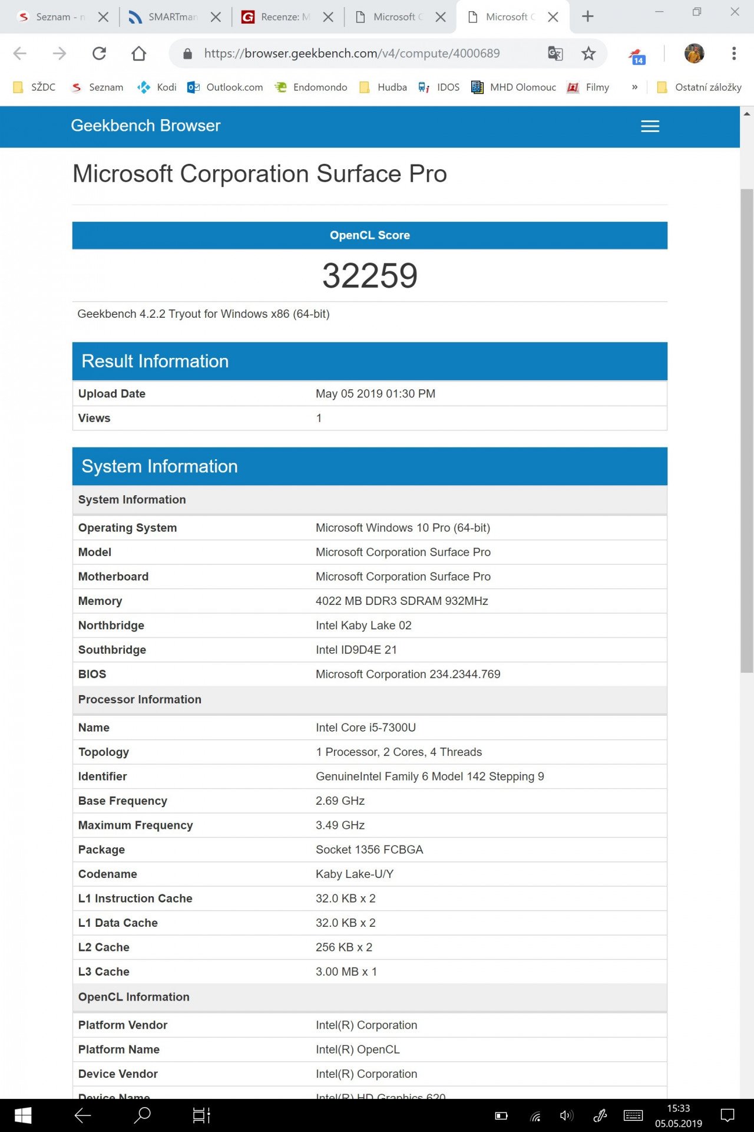Open the Chrome profile avatar
The image size is (754, 1132).
(695, 53)
